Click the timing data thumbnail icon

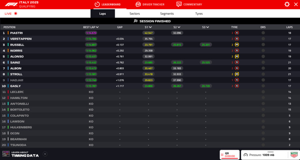(x=6, y=154)
